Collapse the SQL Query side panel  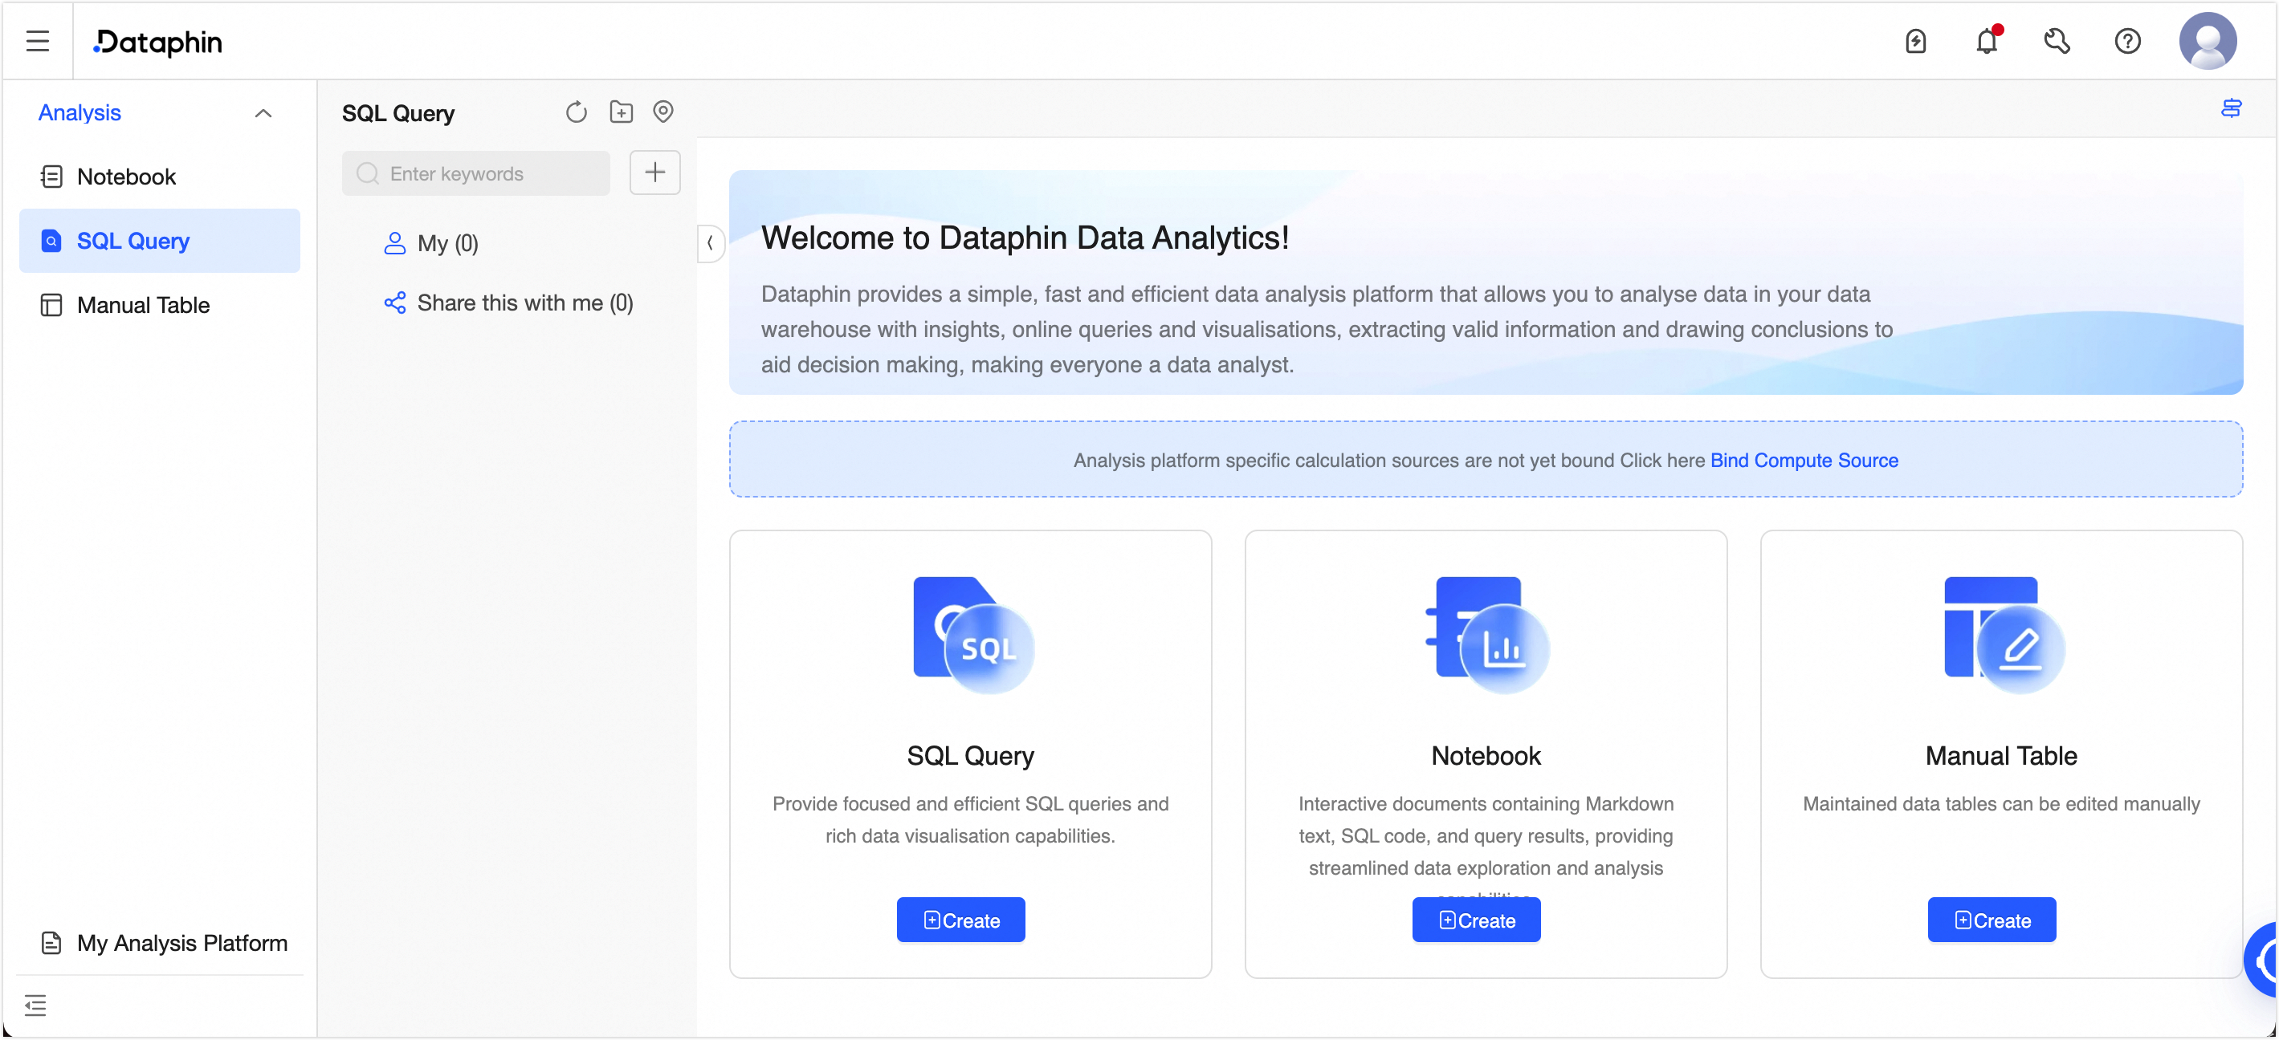710,243
